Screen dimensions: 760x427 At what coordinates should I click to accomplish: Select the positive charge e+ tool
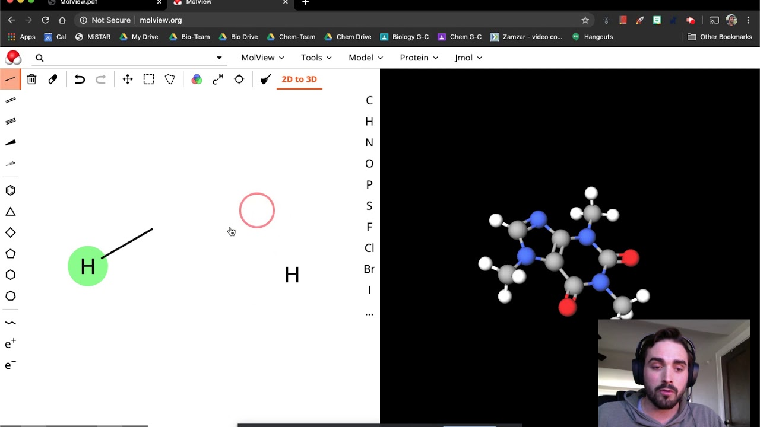tap(10, 344)
